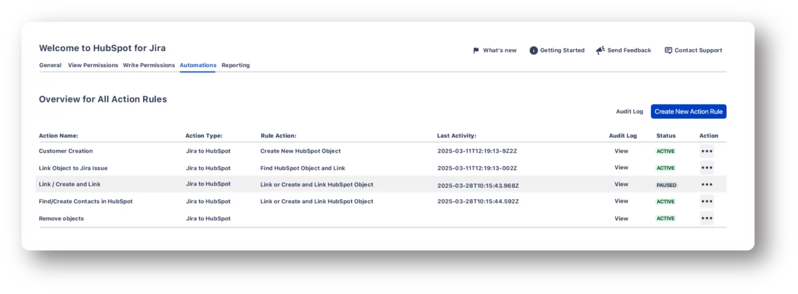The width and height of the screenshot is (798, 294).
Task: Click Jira to HubSpot type for Remove objects
Action: [x=208, y=218]
